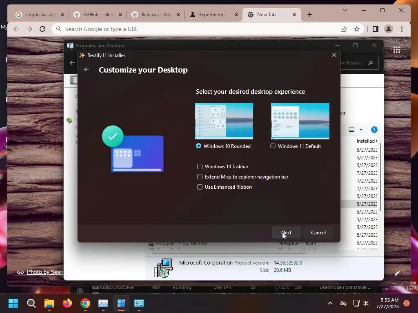Show hidden system tray icons
This screenshot has height=313, width=418.
pos(330,303)
